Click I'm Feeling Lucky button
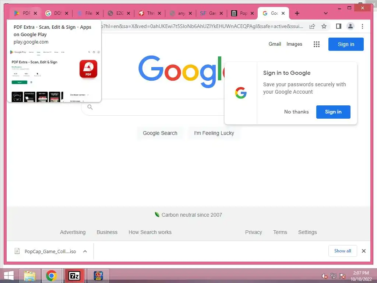This screenshot has height=283, width=377. click(214, 133)
